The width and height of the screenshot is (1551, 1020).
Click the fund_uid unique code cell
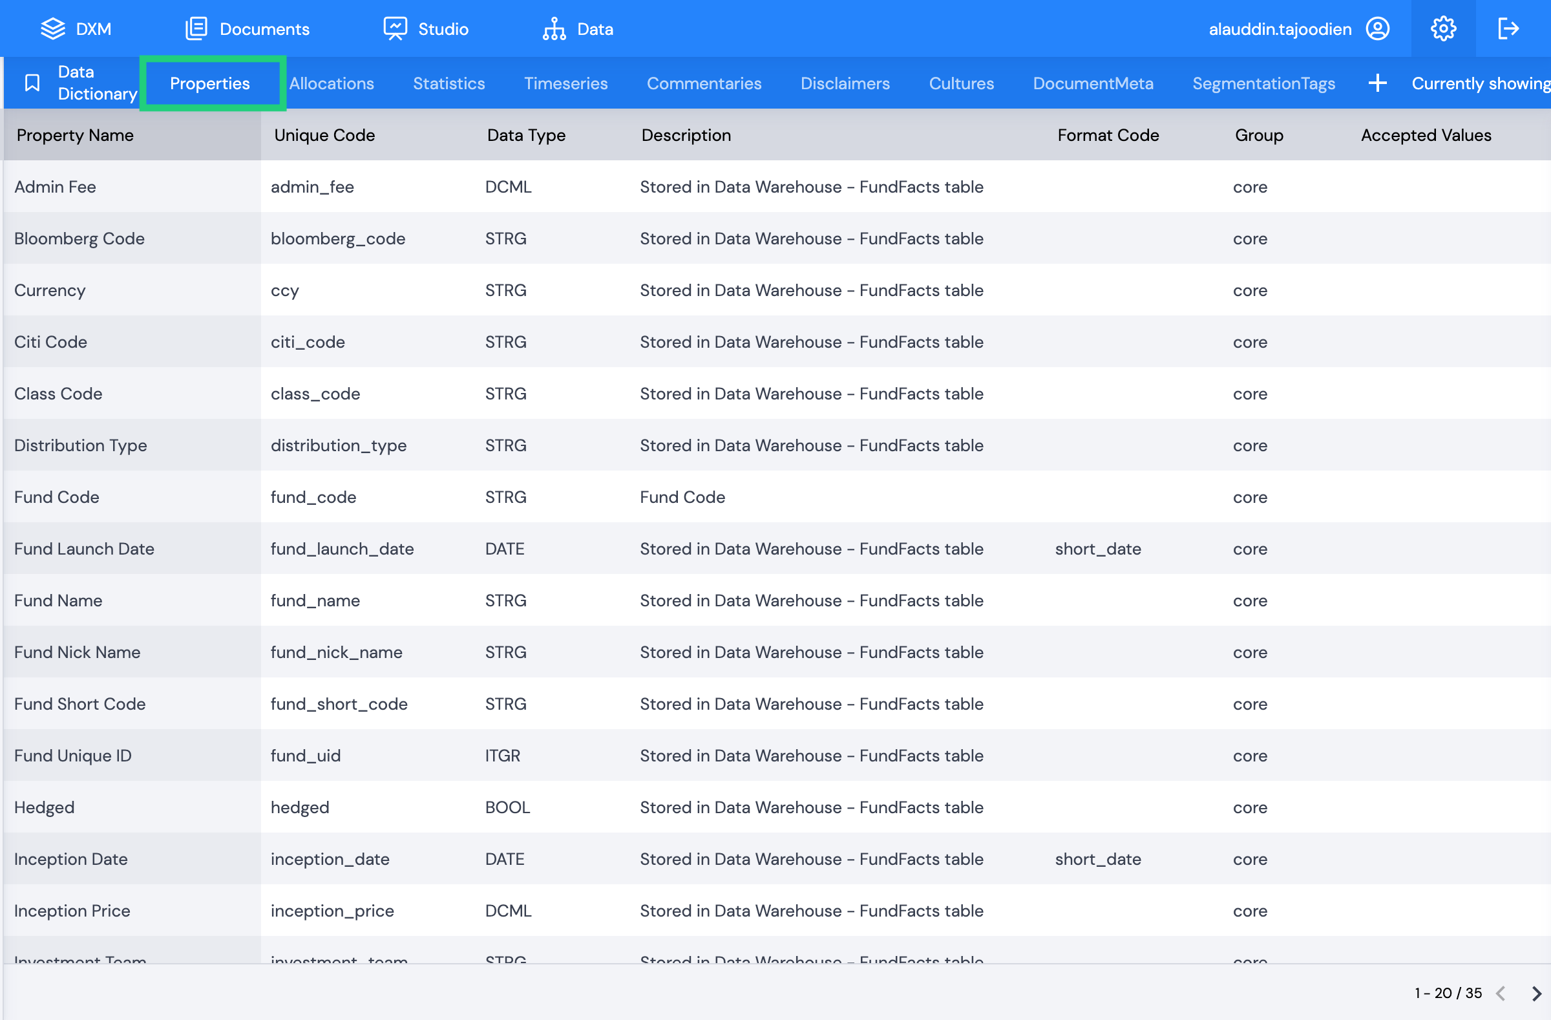click(x=306, y=756)
